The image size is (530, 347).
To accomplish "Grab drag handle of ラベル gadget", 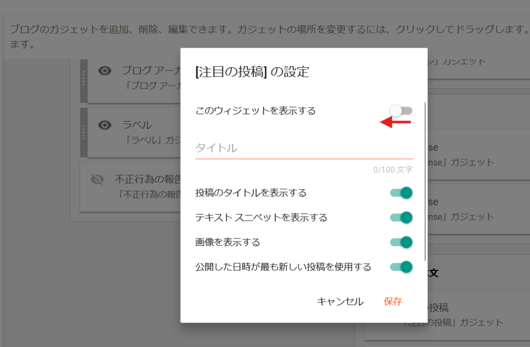I will [83, 132].
